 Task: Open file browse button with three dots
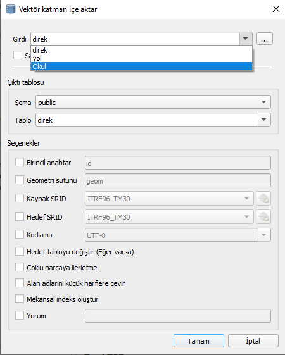pos(264,39)
